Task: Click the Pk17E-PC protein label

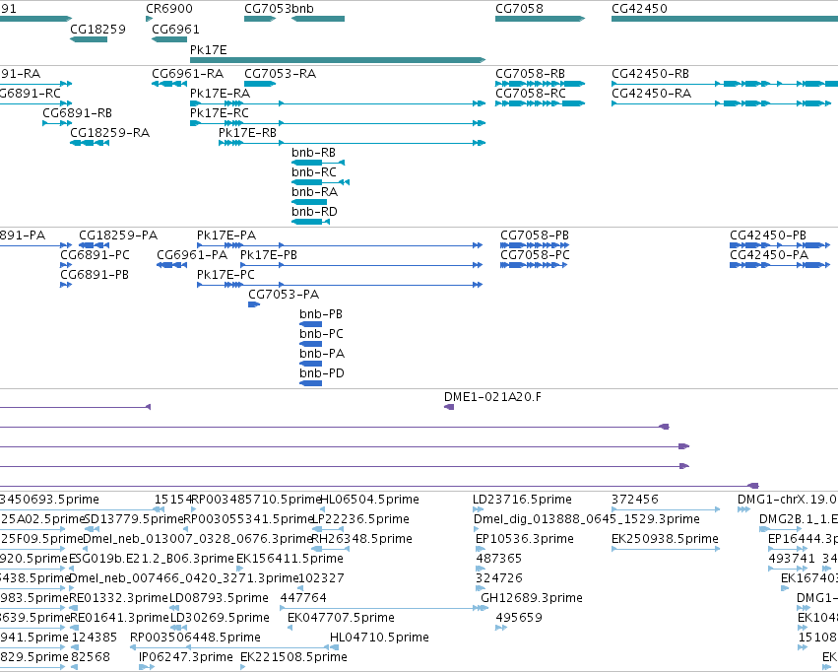Action: [x=226, y=274]
